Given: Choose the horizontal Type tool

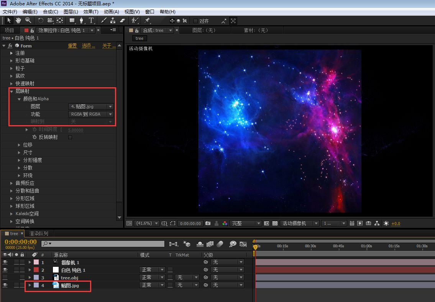Looking at the screenshot, I should tap(91, 20).
